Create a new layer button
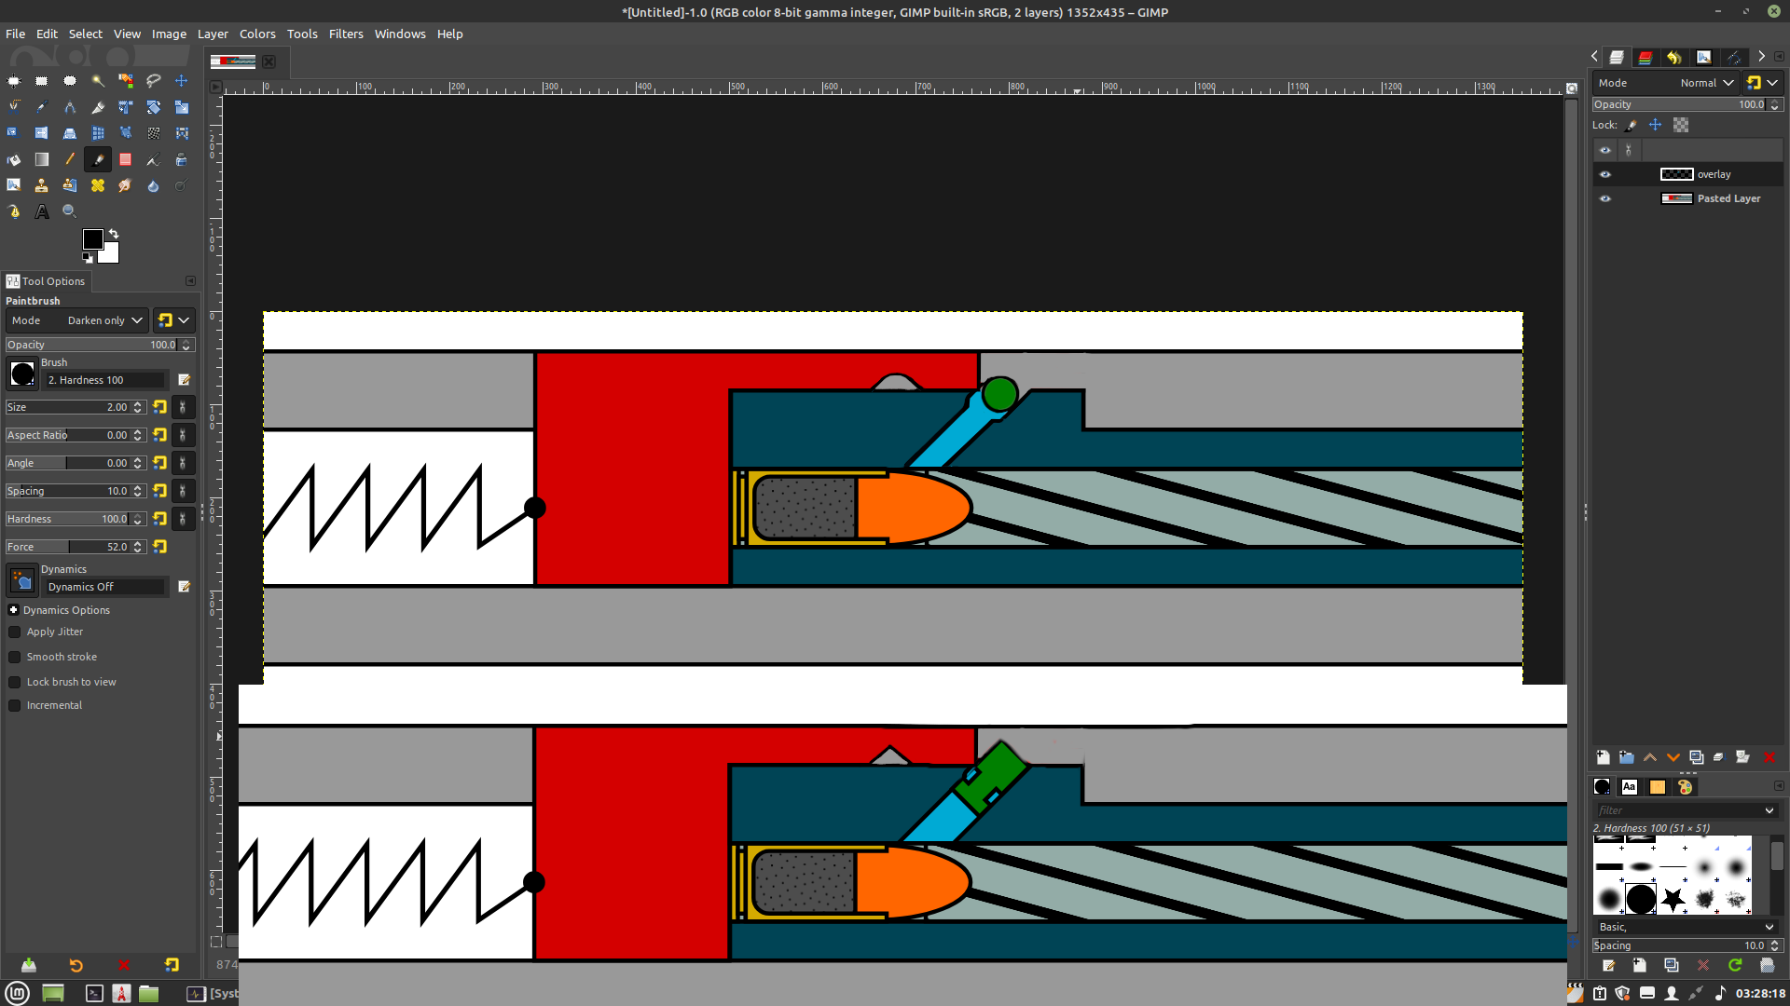Viewport: 1790px width, 1006px height. [1603, 757]
